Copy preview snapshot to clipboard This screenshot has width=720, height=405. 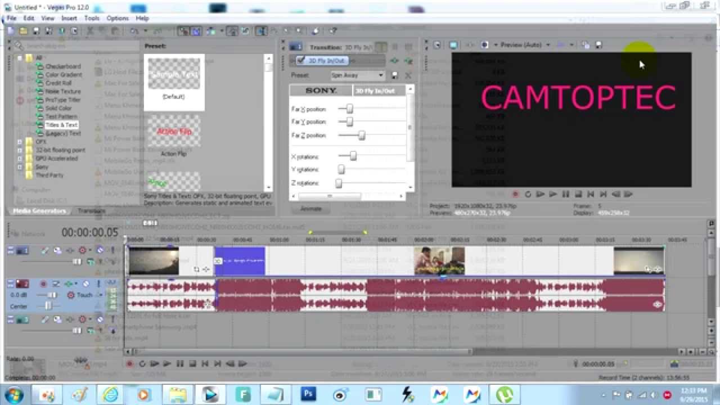[585, 45]
